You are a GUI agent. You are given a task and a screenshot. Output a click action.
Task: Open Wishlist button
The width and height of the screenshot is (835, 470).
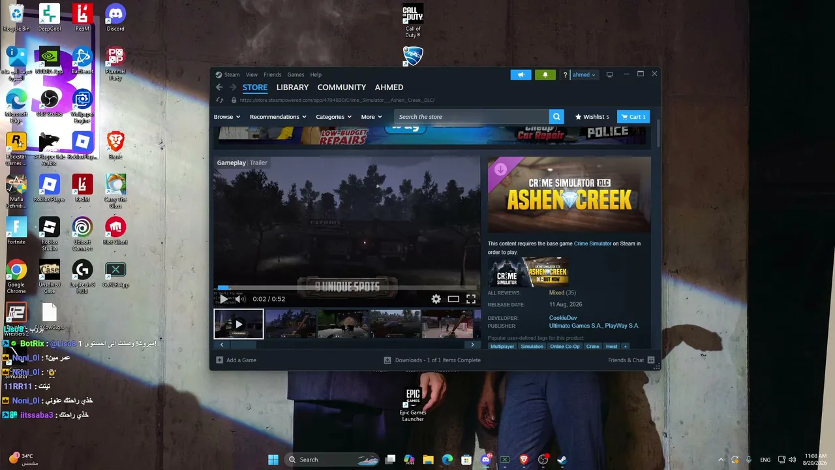[x=592, y=117]
